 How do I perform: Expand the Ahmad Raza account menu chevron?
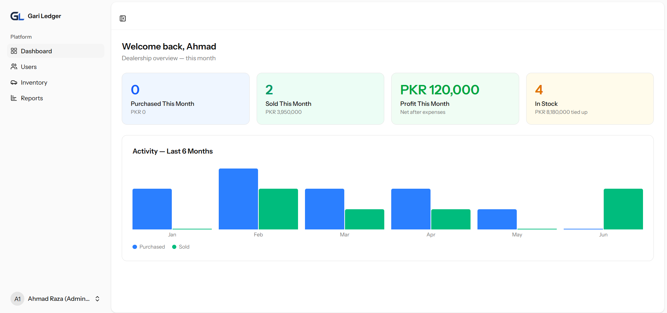(97, 299)
